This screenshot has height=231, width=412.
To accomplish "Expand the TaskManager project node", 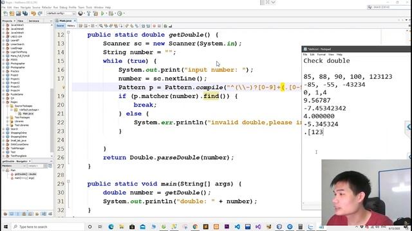I will pyautogui.click(x=4, y=148).
